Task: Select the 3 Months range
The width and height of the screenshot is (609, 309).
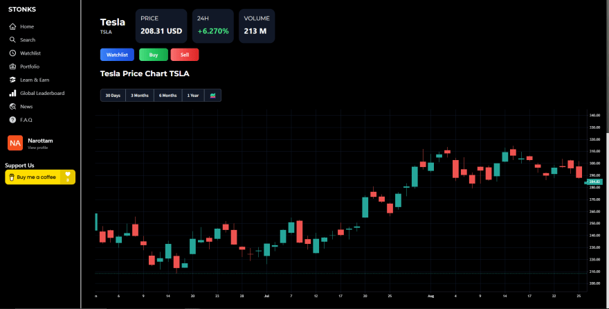Action: tap(139, 95)
